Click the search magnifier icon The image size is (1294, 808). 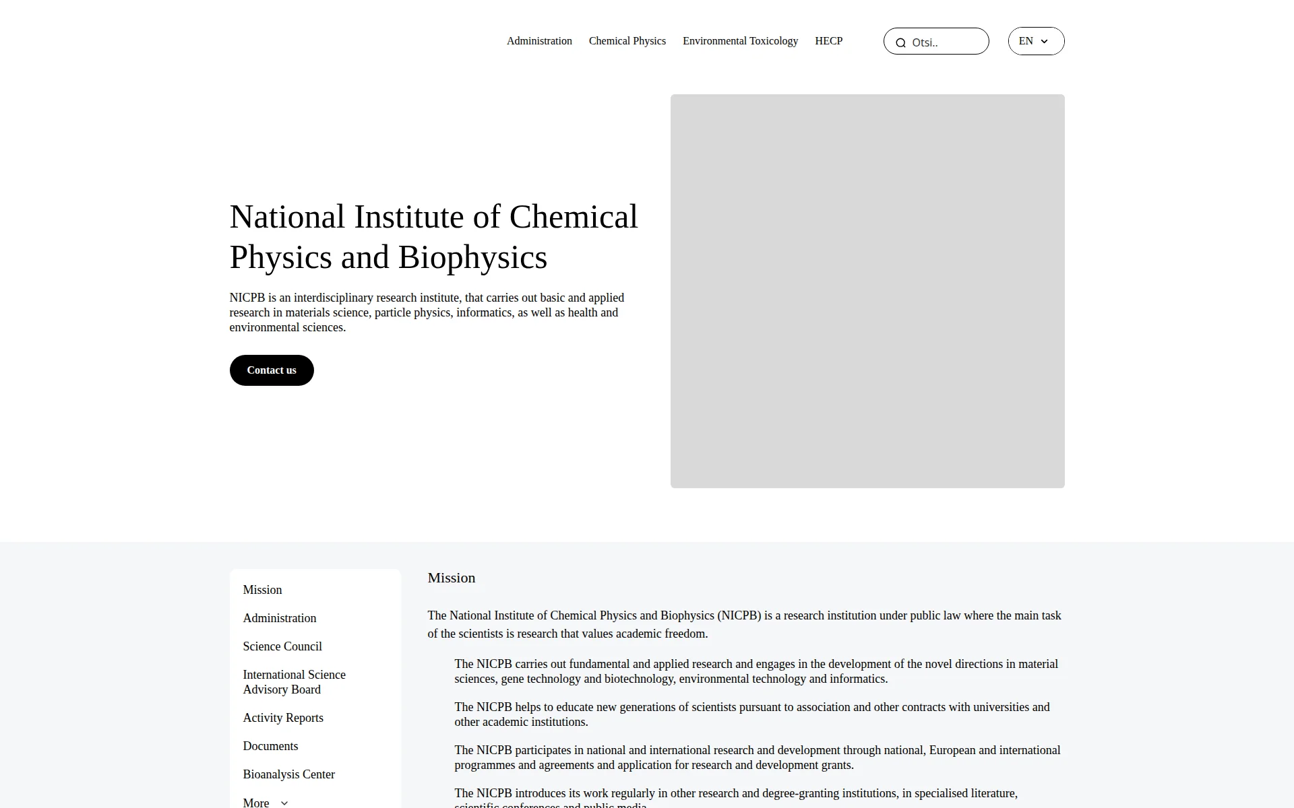pos(900,42)
